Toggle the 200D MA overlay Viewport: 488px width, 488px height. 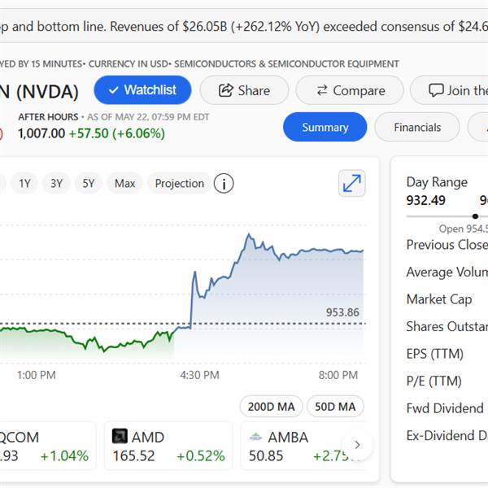tap(271, 407)
